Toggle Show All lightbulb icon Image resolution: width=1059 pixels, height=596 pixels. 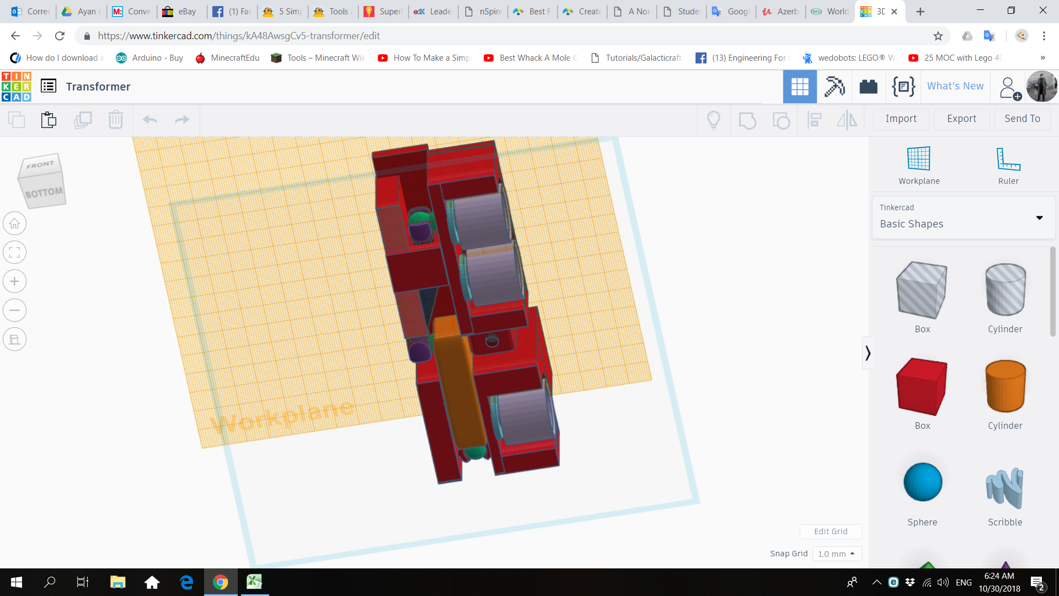pyautogui.click(x=713, y=120)
